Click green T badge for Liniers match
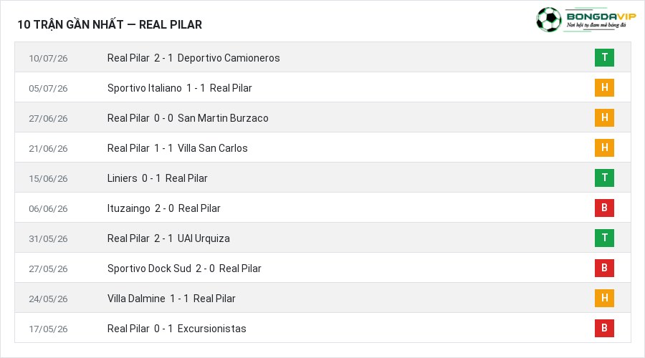 tap(604, 178)
